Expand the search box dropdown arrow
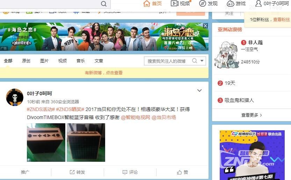This screenshot has height=180, width=291. 202,61
